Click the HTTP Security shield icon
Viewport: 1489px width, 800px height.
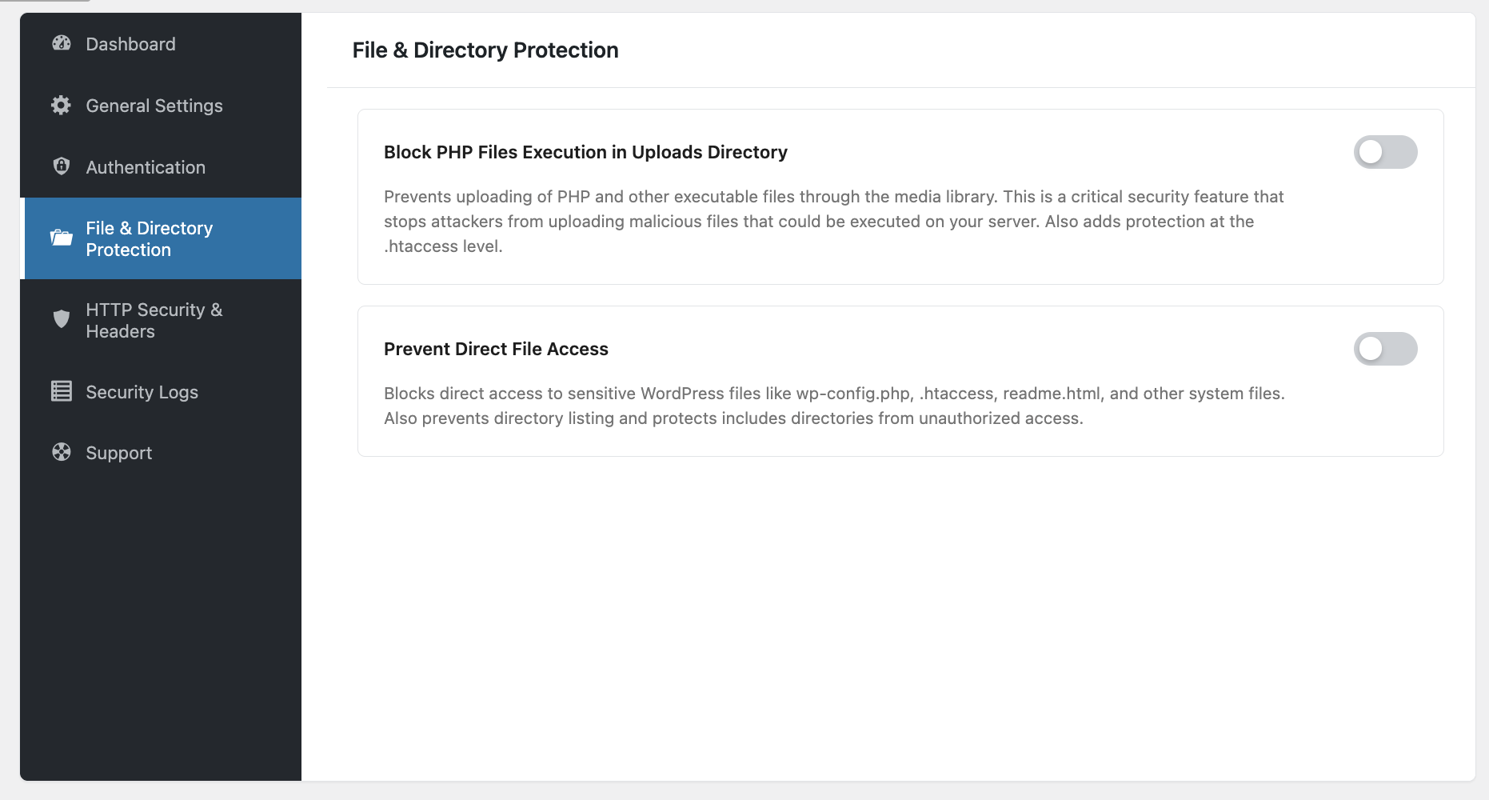click(62, 319)
